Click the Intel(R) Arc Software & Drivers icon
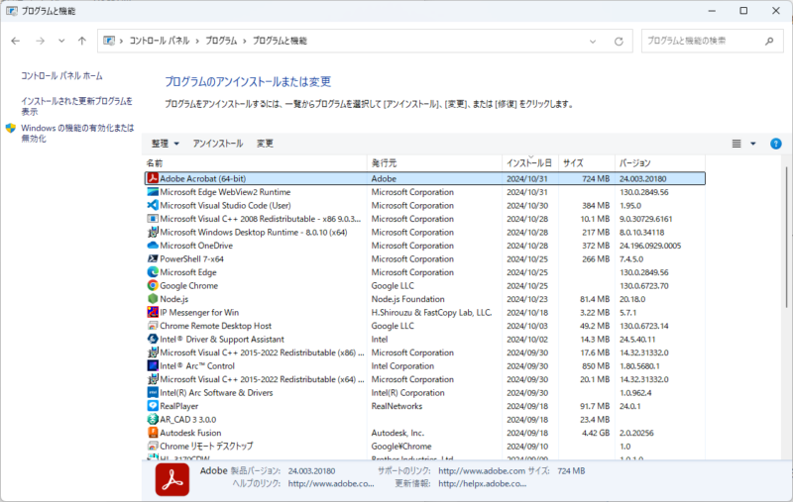The width and height of the screenshot is (793, 502). [153, 392]
